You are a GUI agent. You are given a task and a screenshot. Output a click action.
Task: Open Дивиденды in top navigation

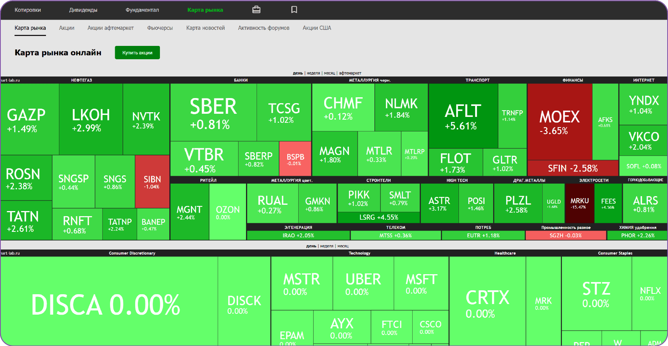pos(83,10)
